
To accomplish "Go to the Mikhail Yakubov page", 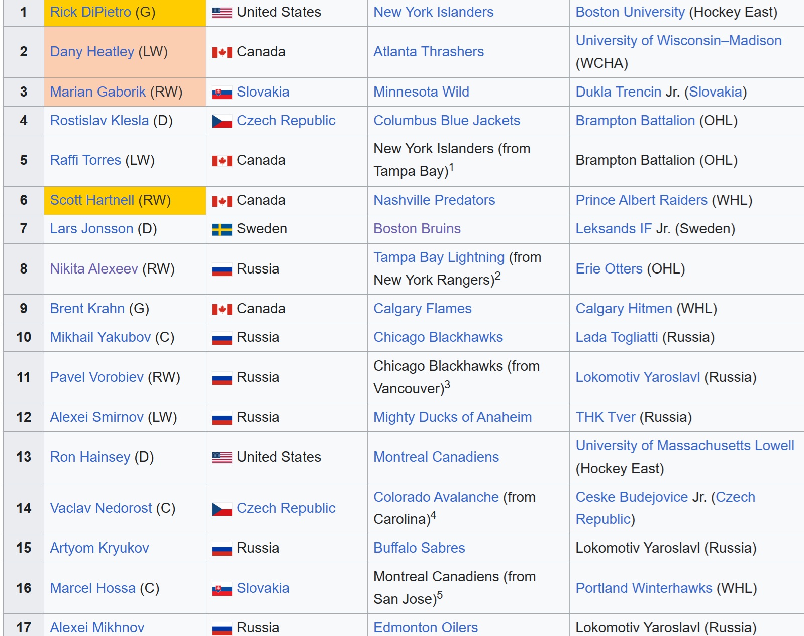I will [x=100, y=337].
